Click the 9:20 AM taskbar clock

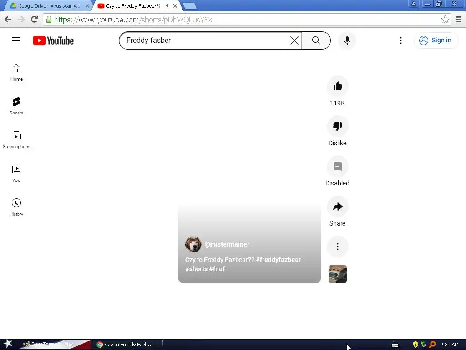(x=449, y=345)
